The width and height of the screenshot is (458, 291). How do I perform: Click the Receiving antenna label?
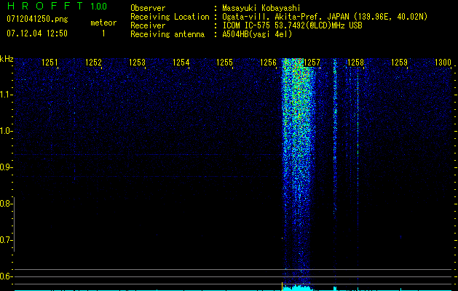coord(167,34)
